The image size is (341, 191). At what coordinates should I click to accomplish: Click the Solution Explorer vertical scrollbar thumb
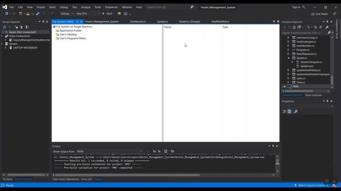[x=332, y=80]
